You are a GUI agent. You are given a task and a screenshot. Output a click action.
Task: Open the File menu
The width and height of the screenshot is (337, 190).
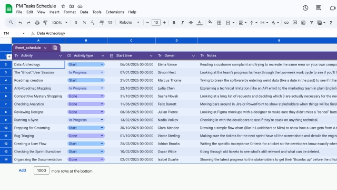click(19, 12)
